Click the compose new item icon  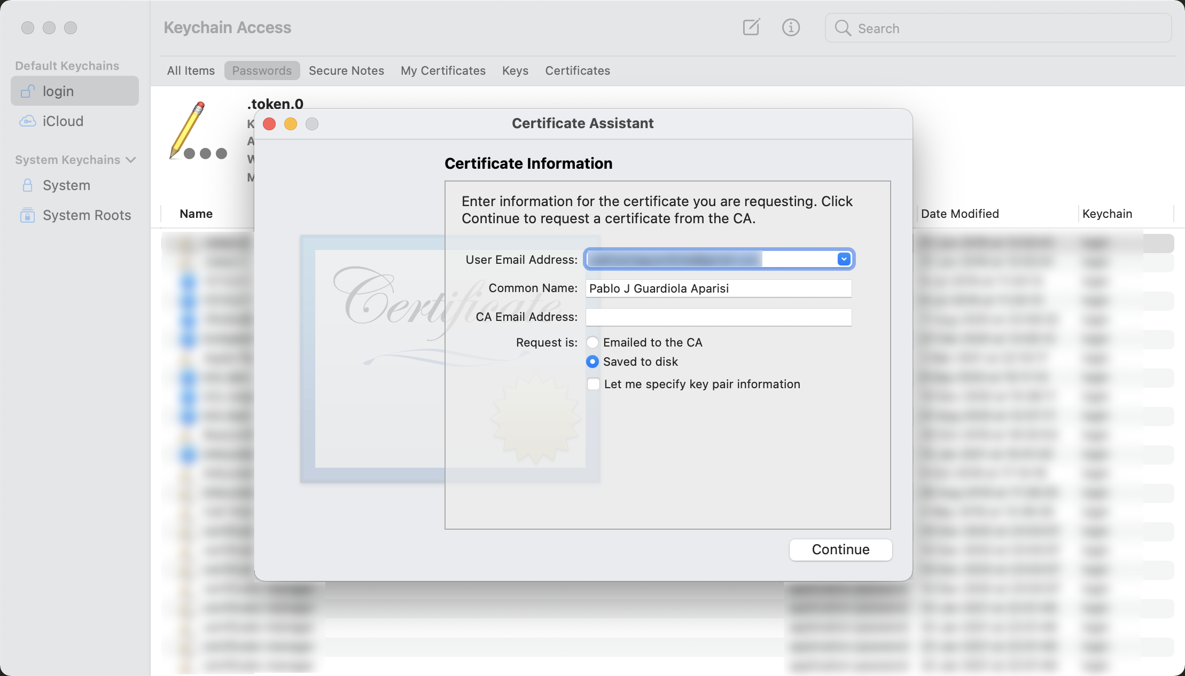[751, 27]
